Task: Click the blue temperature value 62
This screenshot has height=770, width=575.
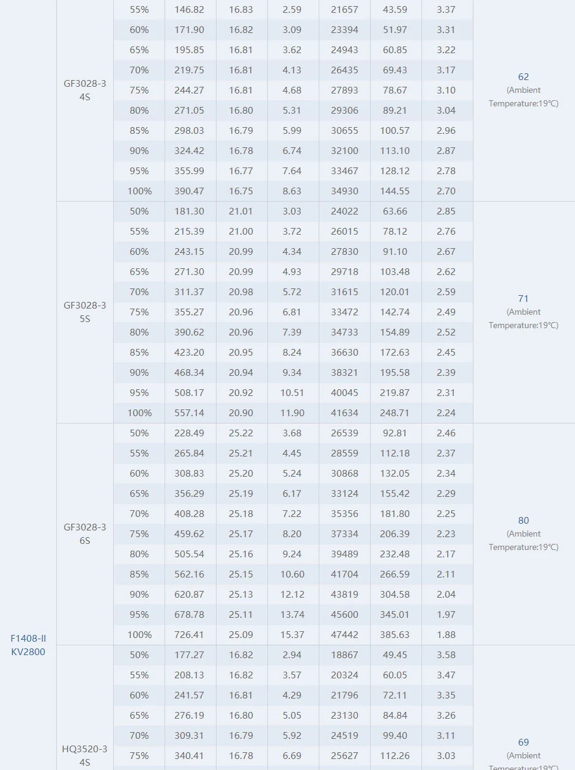Action: coord(523,77)
